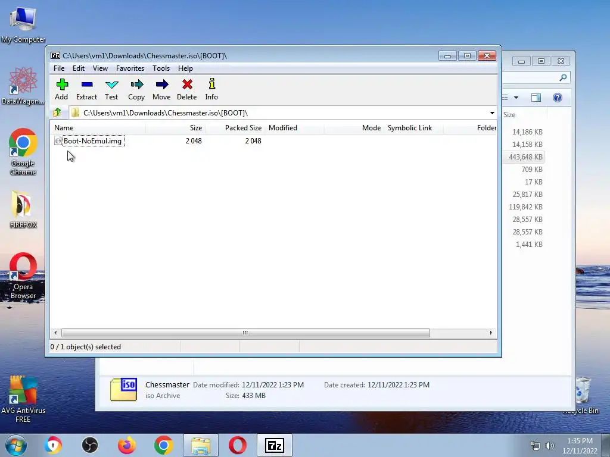Click the Add toolbar icon in 7-Zip
Image resolution: width=610 pixels, height=457 pixels.
62,84
